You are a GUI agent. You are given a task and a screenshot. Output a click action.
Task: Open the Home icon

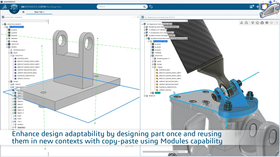click(23, 12)
